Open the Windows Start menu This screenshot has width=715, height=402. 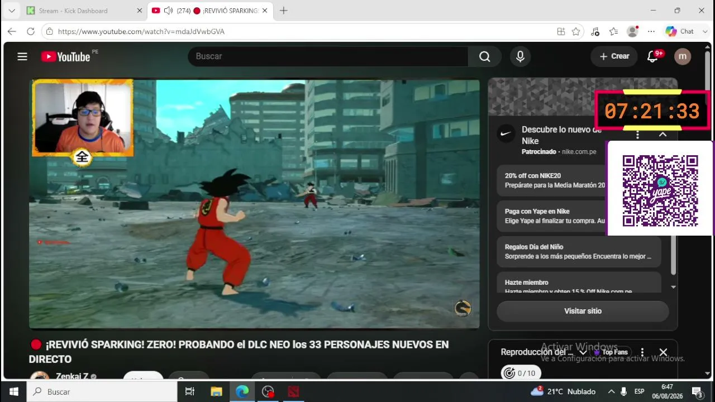[x=13, y=391]
